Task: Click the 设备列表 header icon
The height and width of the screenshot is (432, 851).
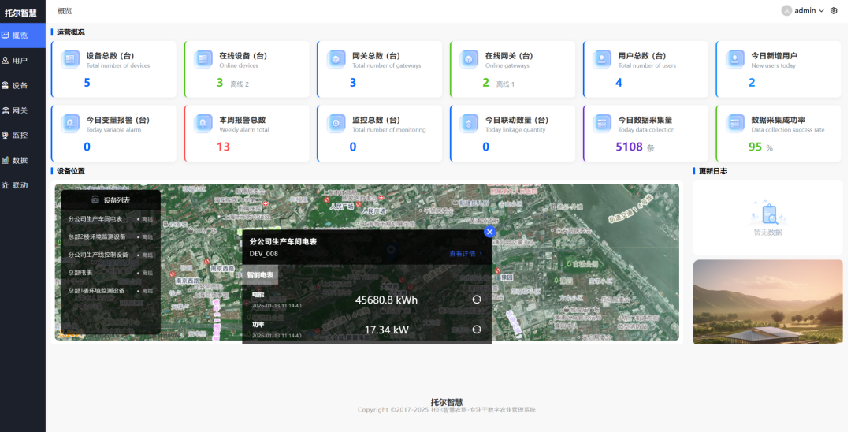Action: pyautogui.click(x=95, y=199)
